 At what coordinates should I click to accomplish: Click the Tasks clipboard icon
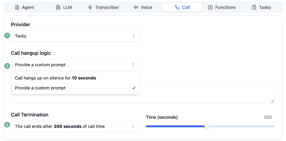254,7
